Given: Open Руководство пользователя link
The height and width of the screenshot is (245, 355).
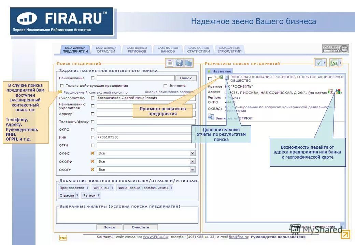Looking at the screenshot, I should coord(278,237).
